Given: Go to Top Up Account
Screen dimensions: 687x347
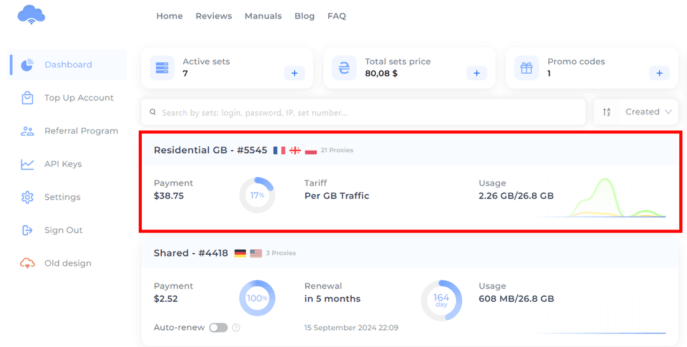Looking at the screenshot, I should (78, 98).
